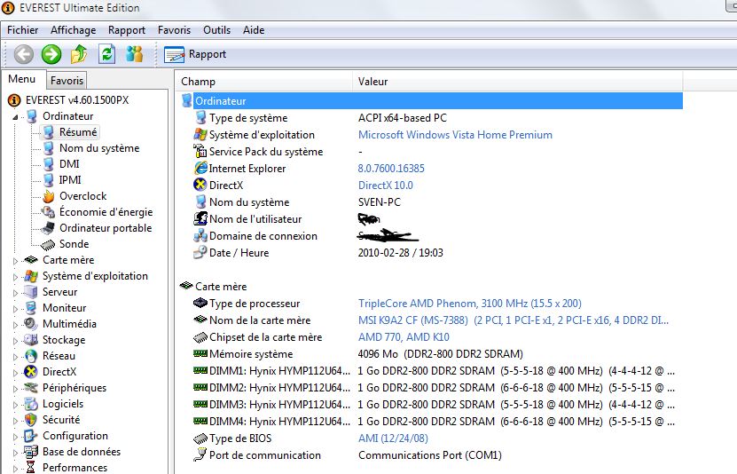The width and height of the screenshot is (737, 474).
Task: Open the Outils menu
Action: point(216,30)
